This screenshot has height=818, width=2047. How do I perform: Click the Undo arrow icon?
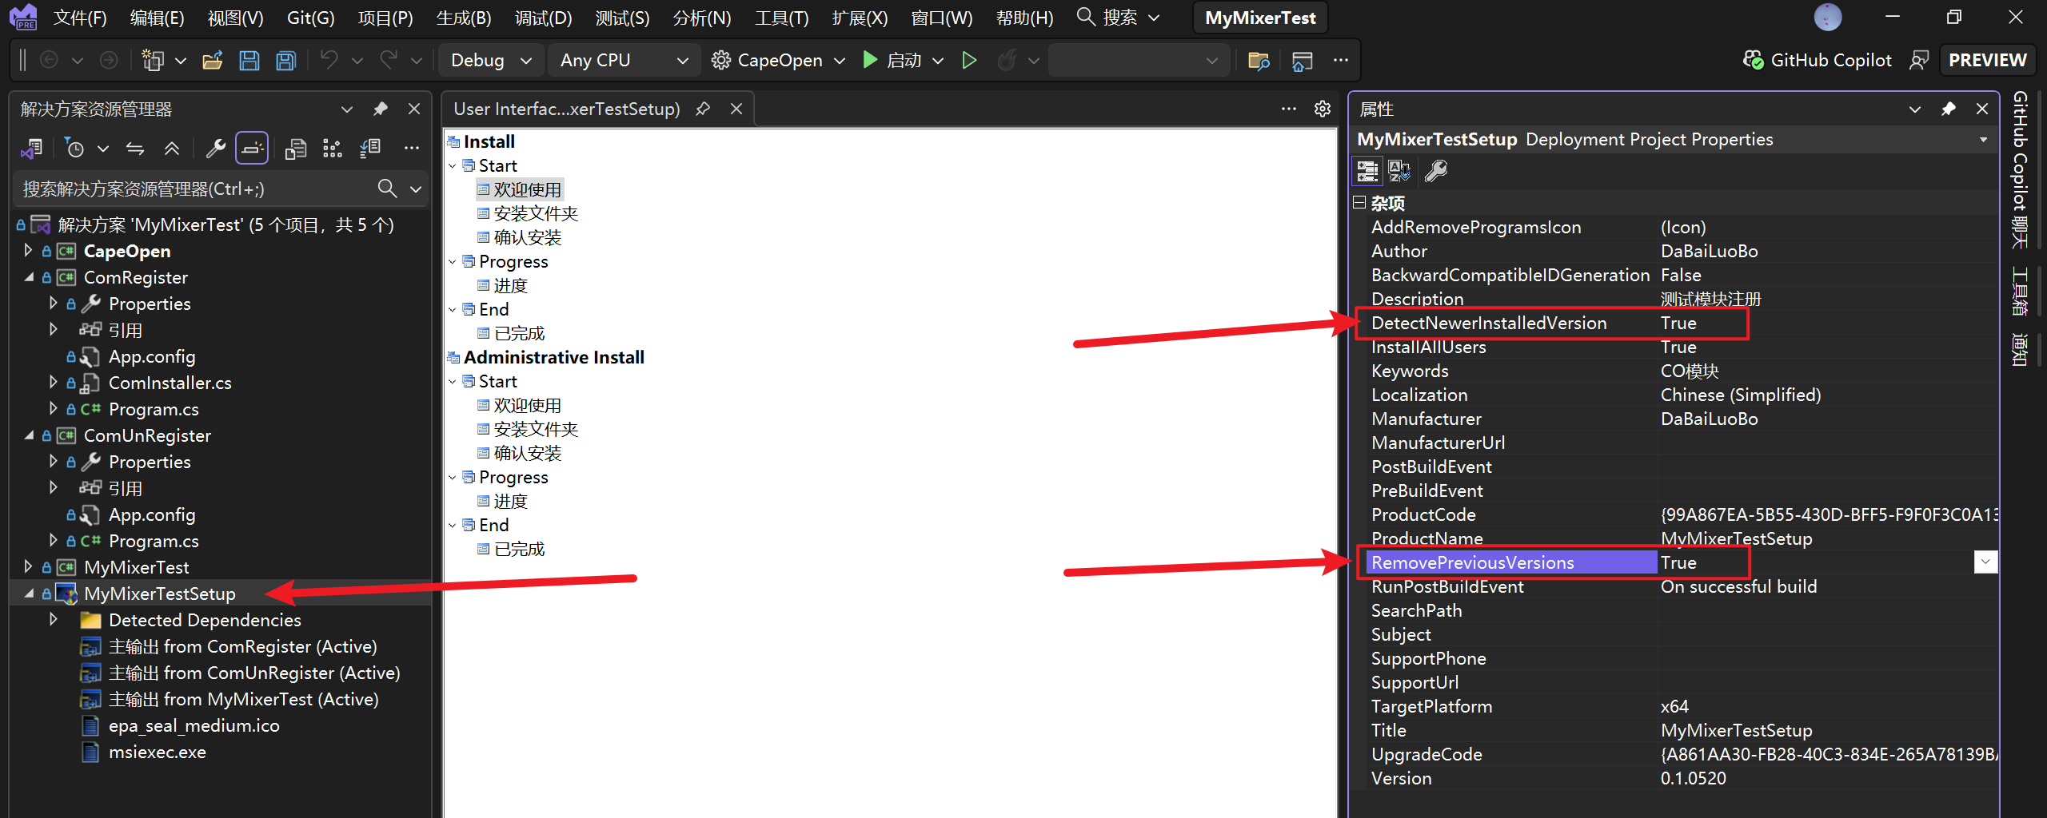pyautogui.click(x=329, y=60)
